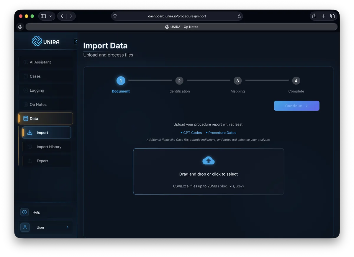This screenshot has width=354, height=257.
Task: Click the cloud upload icon
Action: coord(209,161)
